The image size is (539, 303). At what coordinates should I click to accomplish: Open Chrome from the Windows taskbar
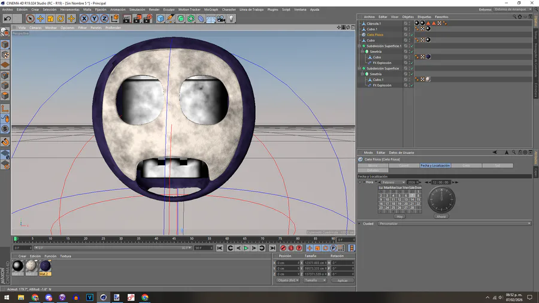(x=35, y=297)
